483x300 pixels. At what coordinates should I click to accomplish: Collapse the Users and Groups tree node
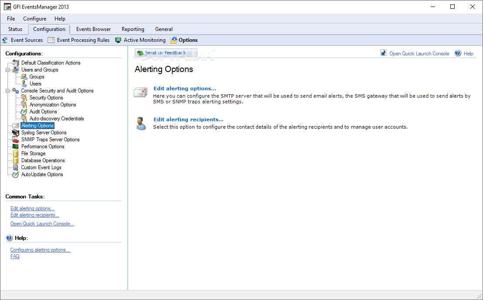coord(8,70)
